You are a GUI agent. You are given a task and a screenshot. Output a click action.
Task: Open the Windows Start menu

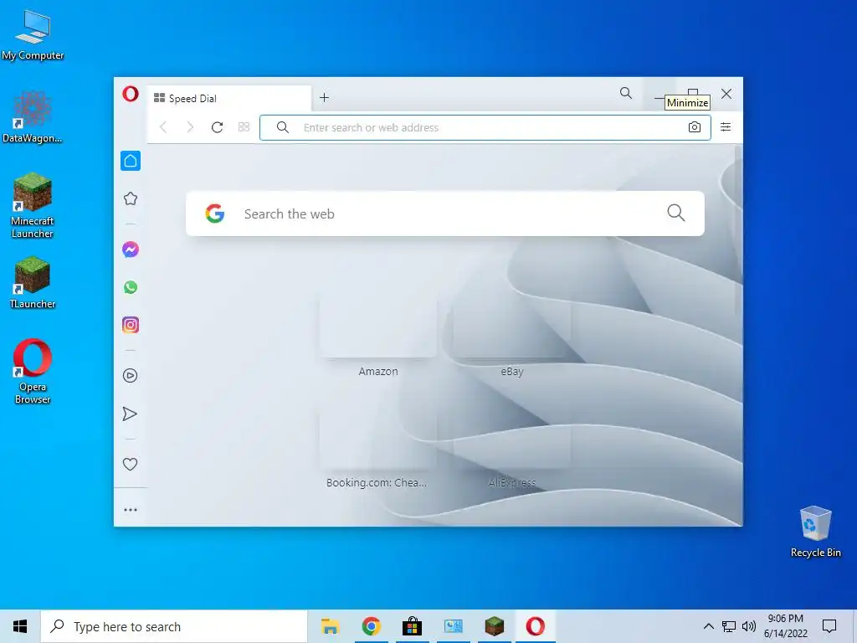(x=20, y=626)
